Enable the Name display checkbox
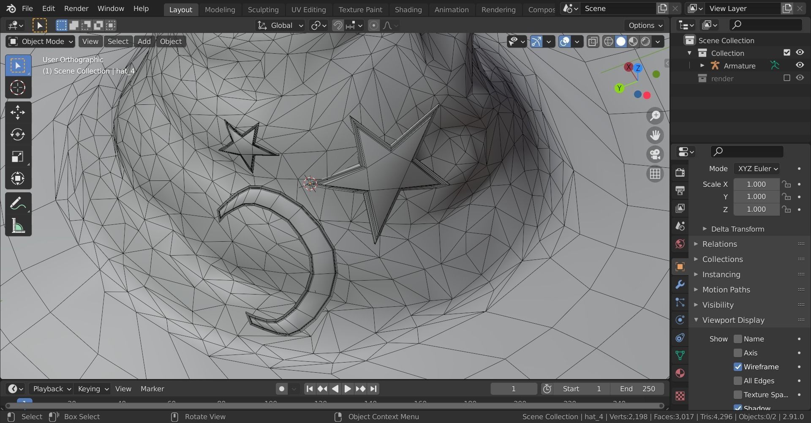The image size is (811, 423). 738,339
